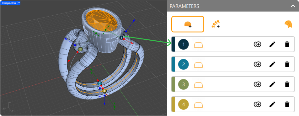Click the gold number 4 circle
The height and width of the screenshot is (116, 299).
click(184, 104)
